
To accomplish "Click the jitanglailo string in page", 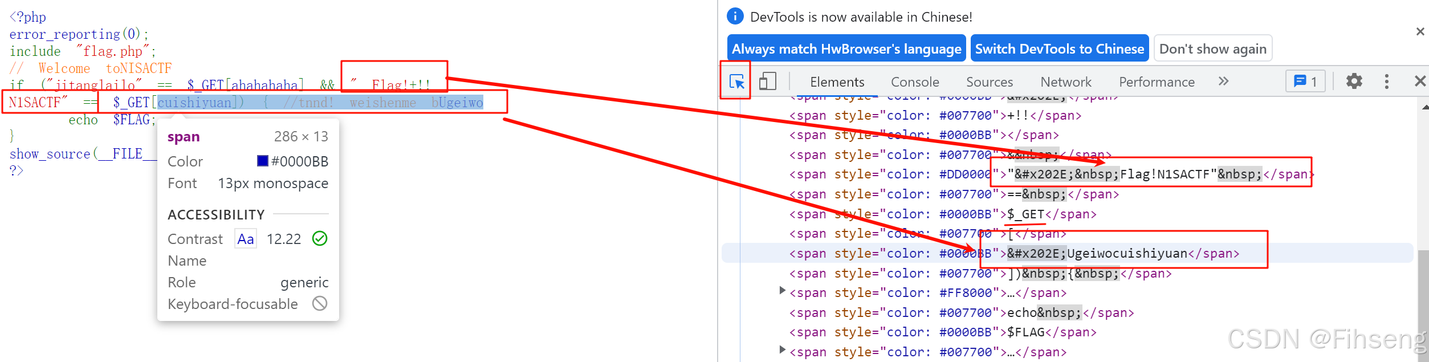I will [95, 86].
